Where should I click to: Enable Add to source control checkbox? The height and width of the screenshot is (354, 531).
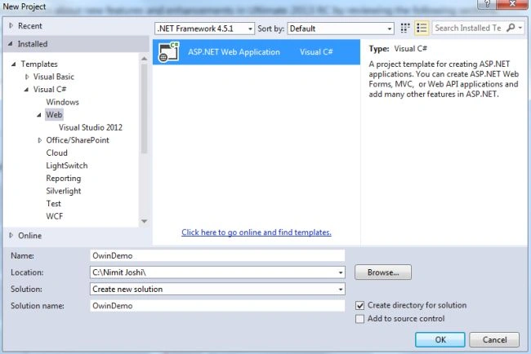[x=359, y=319]
